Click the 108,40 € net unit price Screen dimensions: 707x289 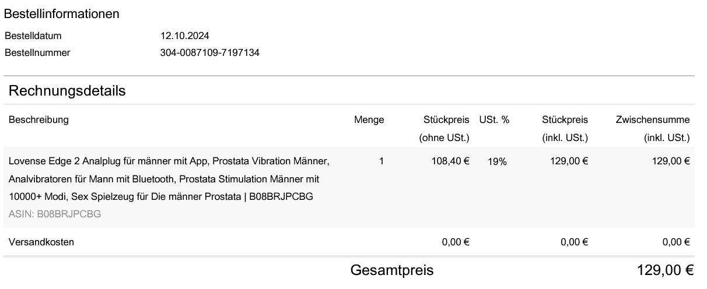point(449,161)
